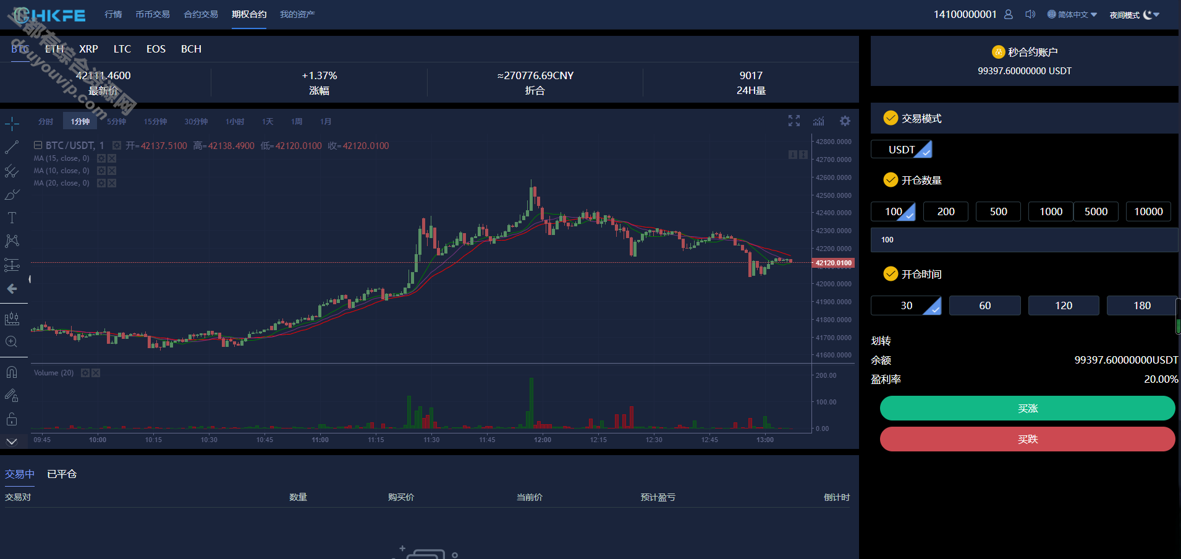The image size is (1181, 559).
Task: Select the crosshair cursor tool
Action: coord(12,124)
